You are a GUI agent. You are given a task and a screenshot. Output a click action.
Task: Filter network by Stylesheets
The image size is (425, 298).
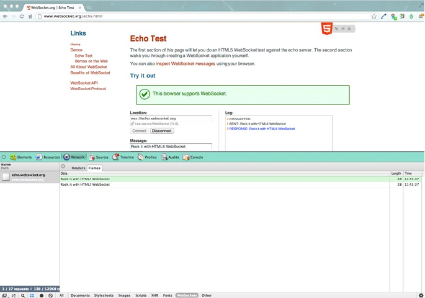click(104, 296)
